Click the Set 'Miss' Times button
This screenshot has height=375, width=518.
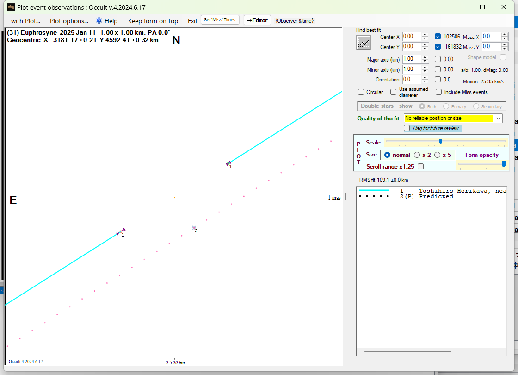[x=220, y=20]
